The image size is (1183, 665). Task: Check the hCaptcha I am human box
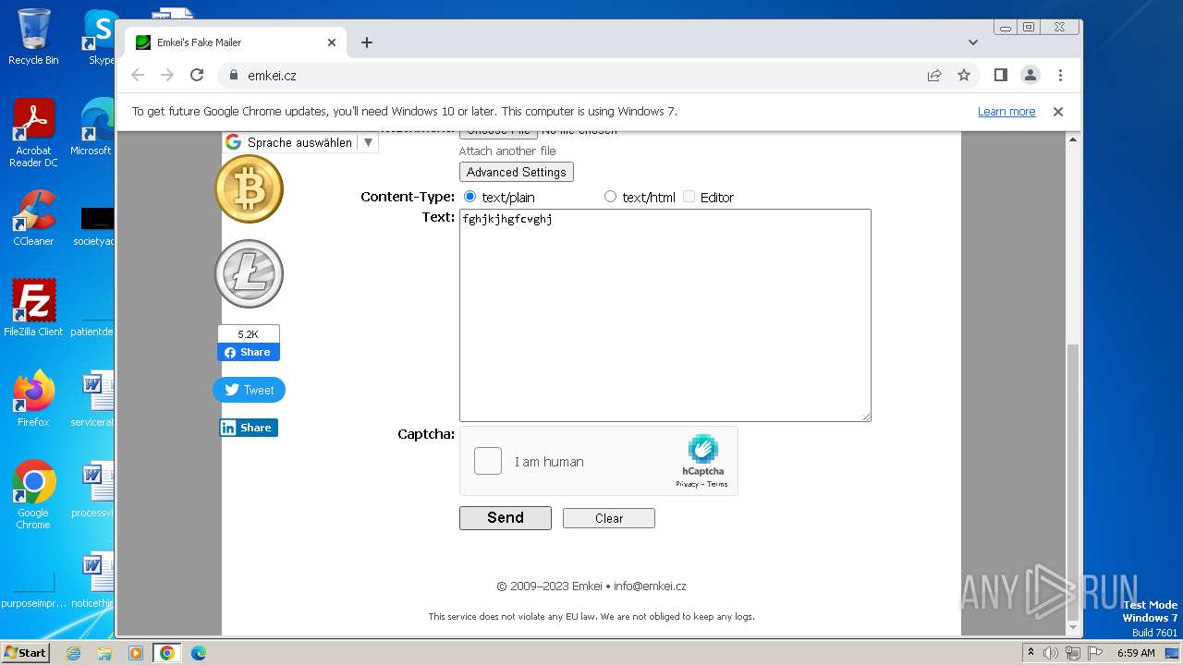tap(488, 461)
